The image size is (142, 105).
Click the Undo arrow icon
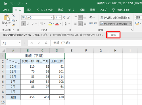point(12,3)
